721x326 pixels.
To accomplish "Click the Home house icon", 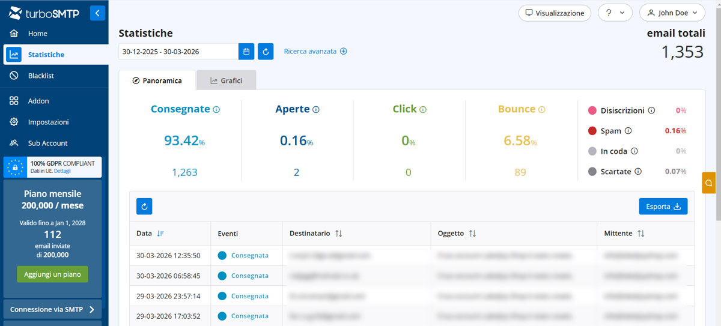I will coord(14,34).
